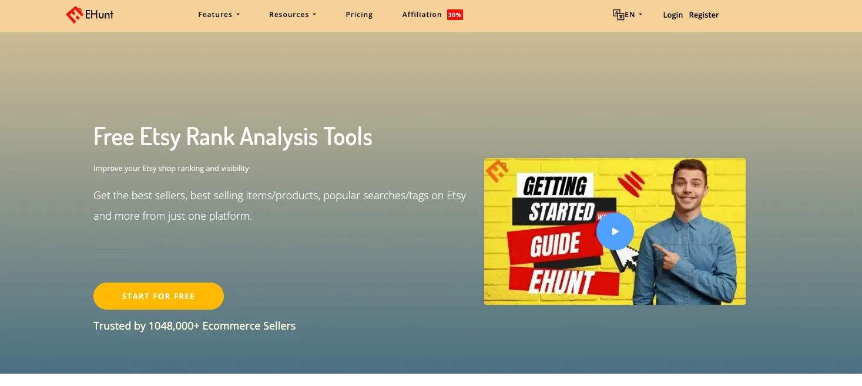Screen dimensions: 862x386
Task: Click the language translate icon
Action: 618,15
